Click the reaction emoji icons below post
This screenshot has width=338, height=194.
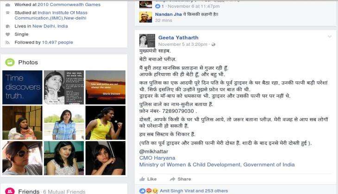[x=149, y=191]
